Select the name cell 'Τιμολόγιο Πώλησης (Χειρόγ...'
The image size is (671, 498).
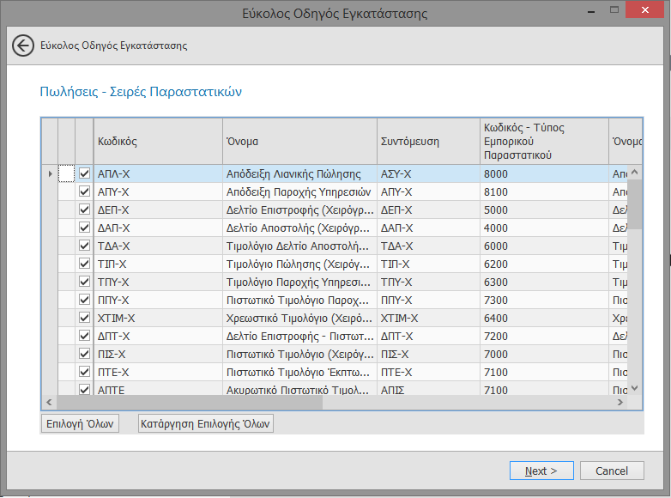point(299,264)
